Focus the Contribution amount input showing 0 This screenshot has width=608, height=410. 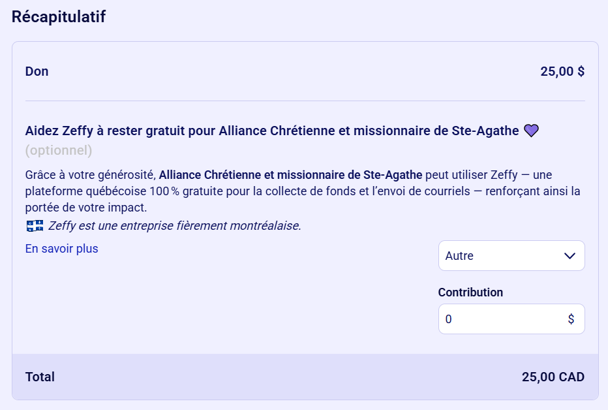(499, 319)
